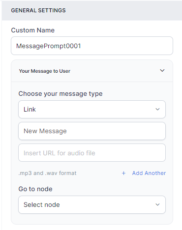Open the Select node dropdown
Viewport: 182px width, 230px height.
pos(92,204)
